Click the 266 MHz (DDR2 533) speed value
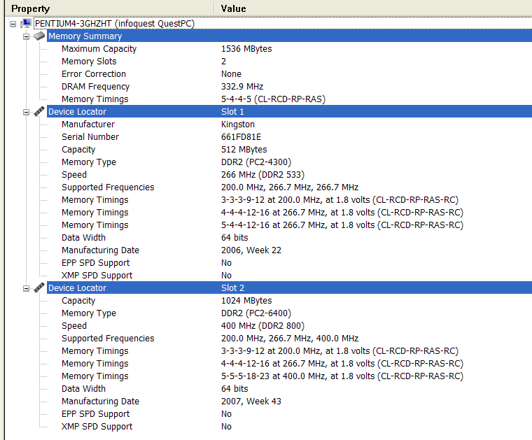 coord(262,175)
